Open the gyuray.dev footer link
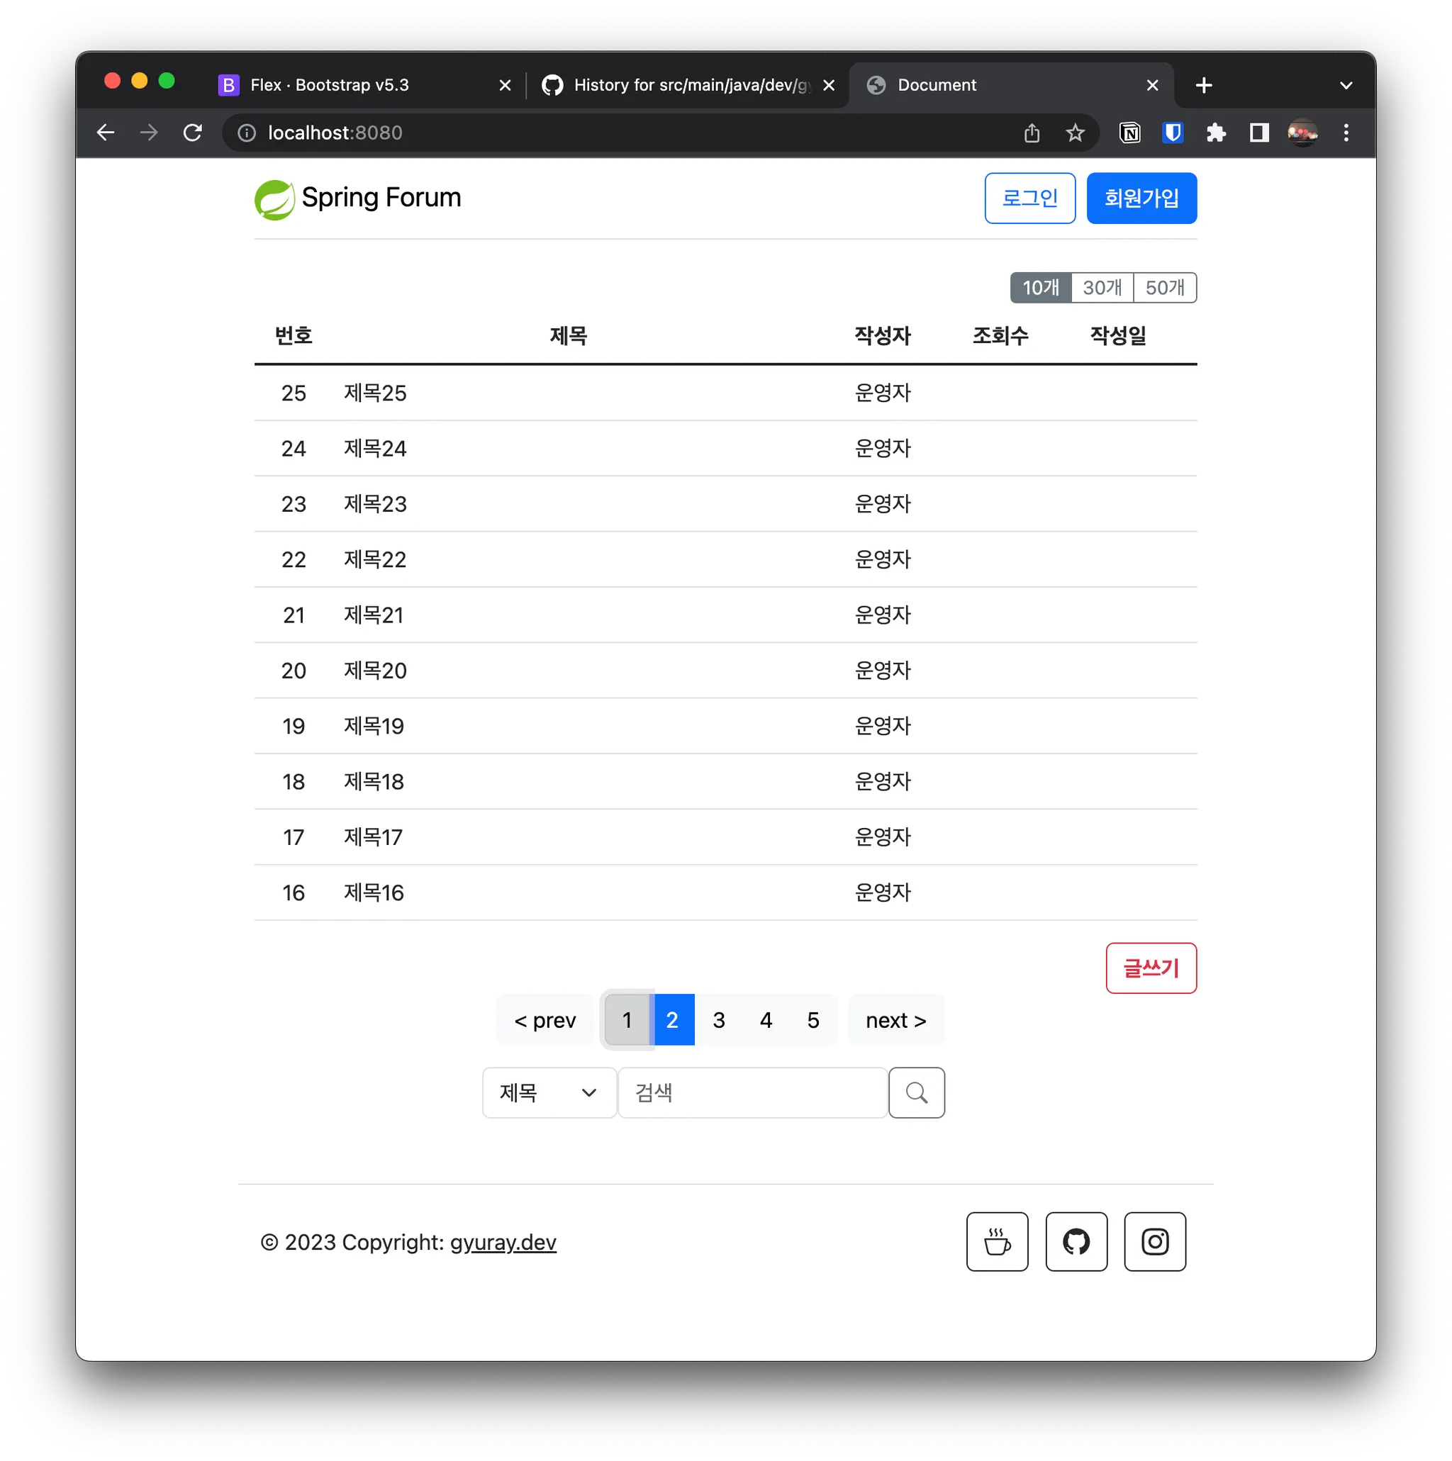This screenshot has width=1452, height=1461. pyautogui.click(x=503, y=1243)
